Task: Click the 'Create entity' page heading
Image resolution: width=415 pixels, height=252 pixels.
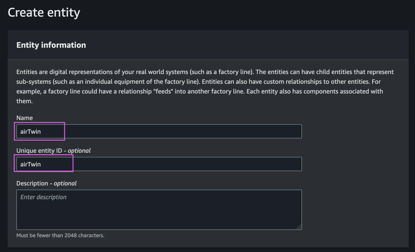Action: 43,13
